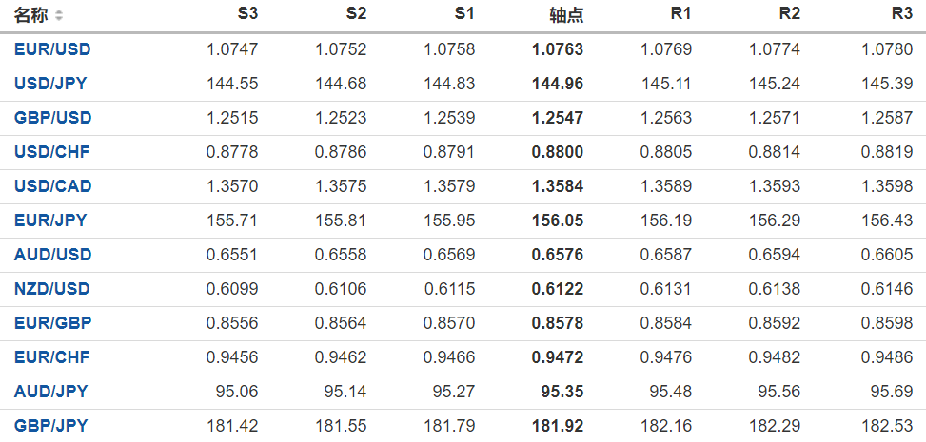The height and width of the screenshot is (442, 926).
Task: Click the 名称 column header
Action: [30, 15]
